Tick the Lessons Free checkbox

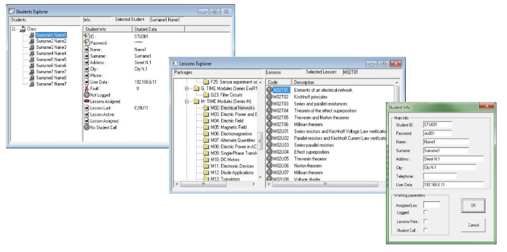426,222
